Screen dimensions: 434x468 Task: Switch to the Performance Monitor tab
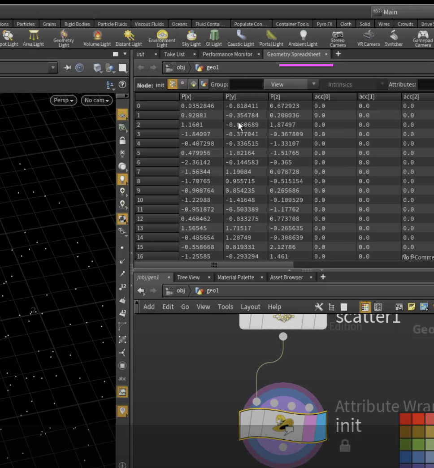click(x=227, y=54)
